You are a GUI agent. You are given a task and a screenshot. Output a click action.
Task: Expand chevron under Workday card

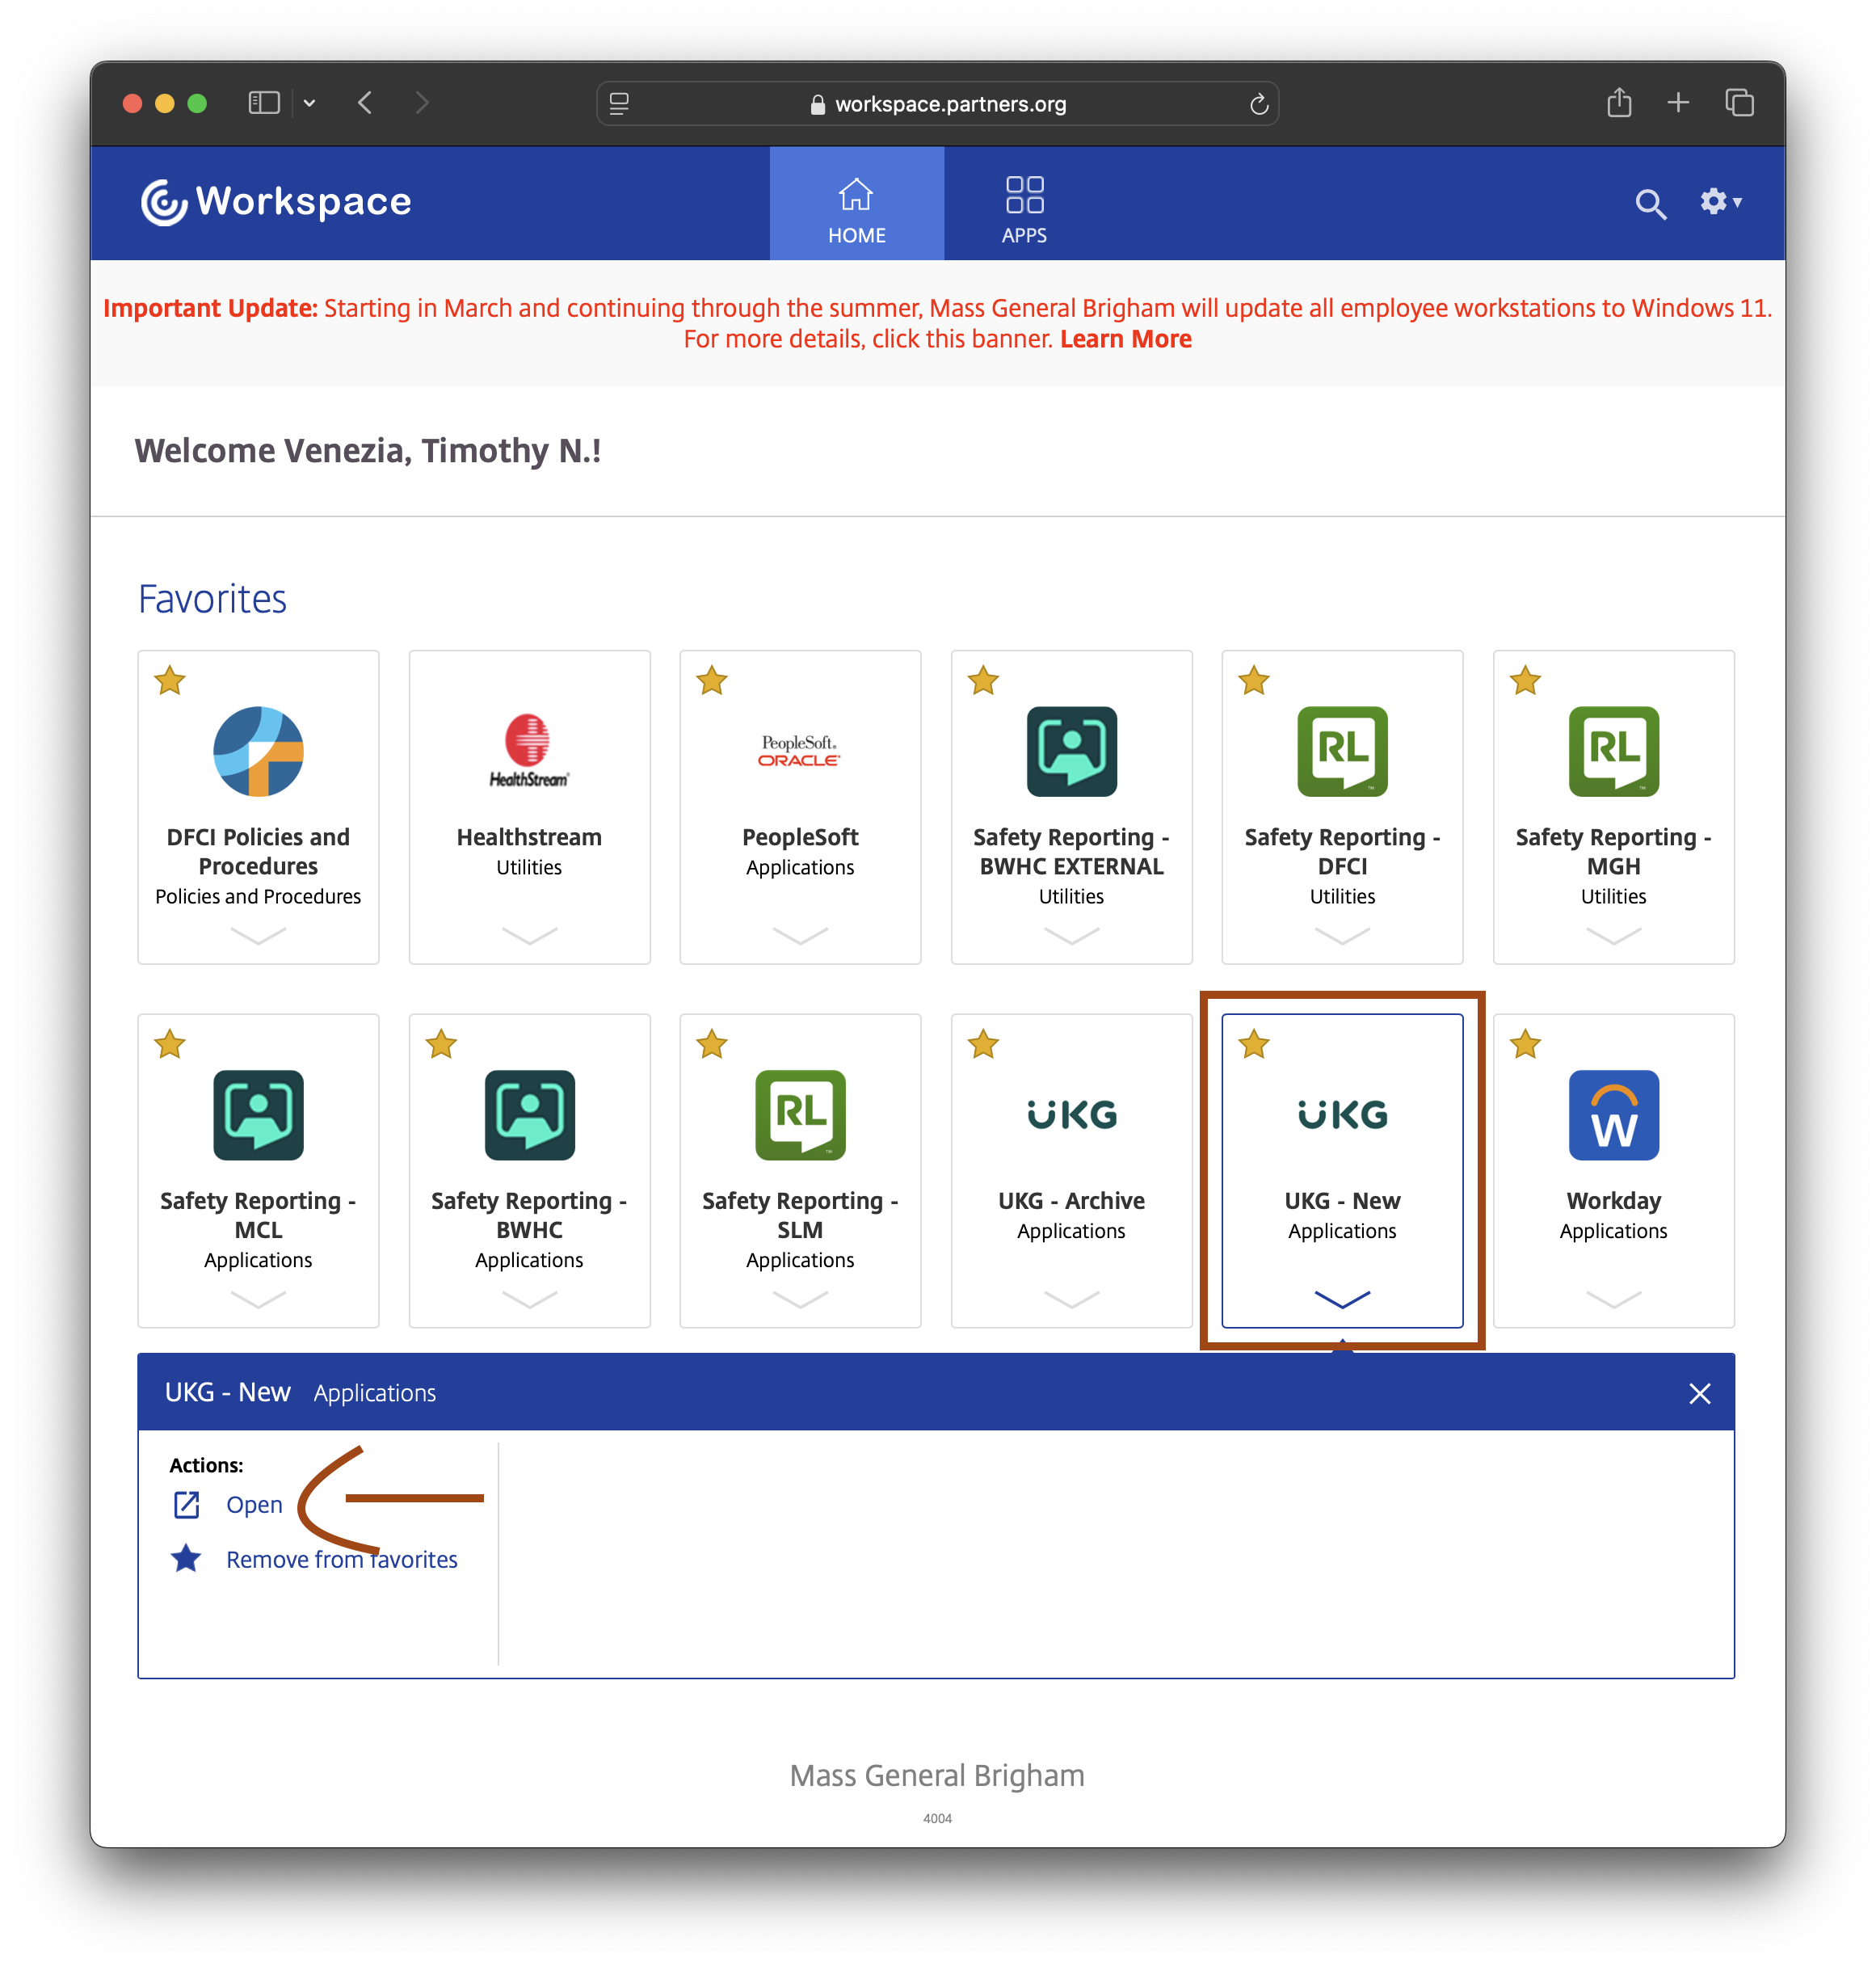point(1613,1299)
